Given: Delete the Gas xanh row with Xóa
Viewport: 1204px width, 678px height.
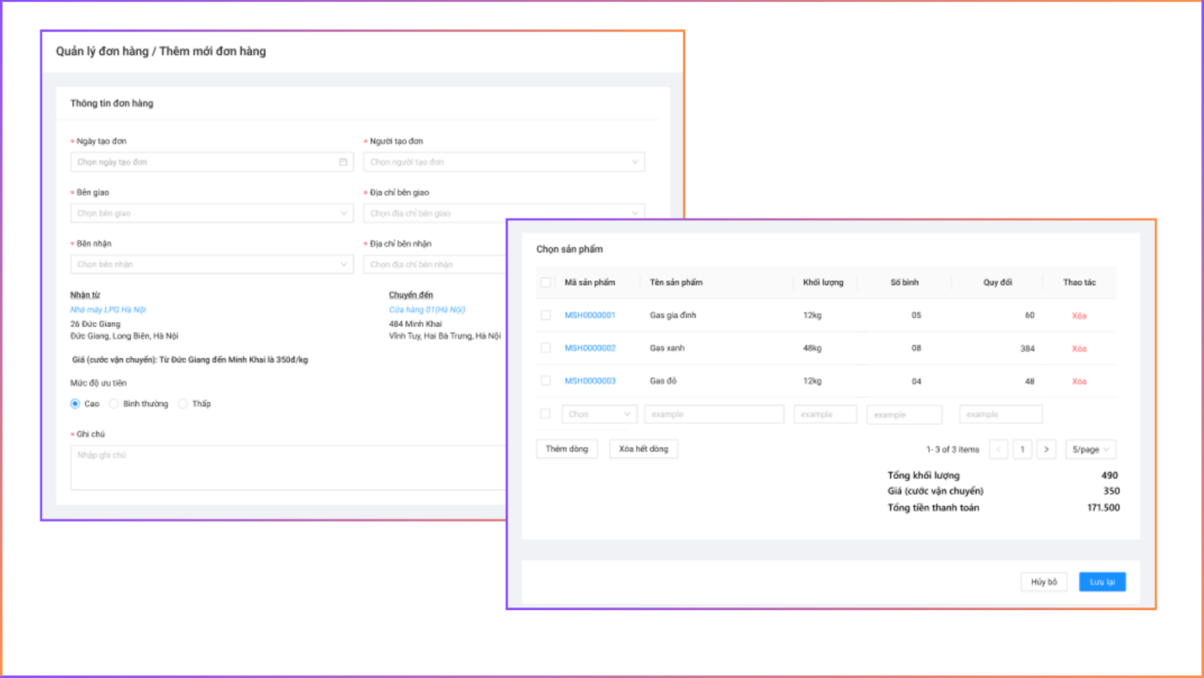Looking at the screenshot, I should pyautogui.click(x=1079, y=348).
